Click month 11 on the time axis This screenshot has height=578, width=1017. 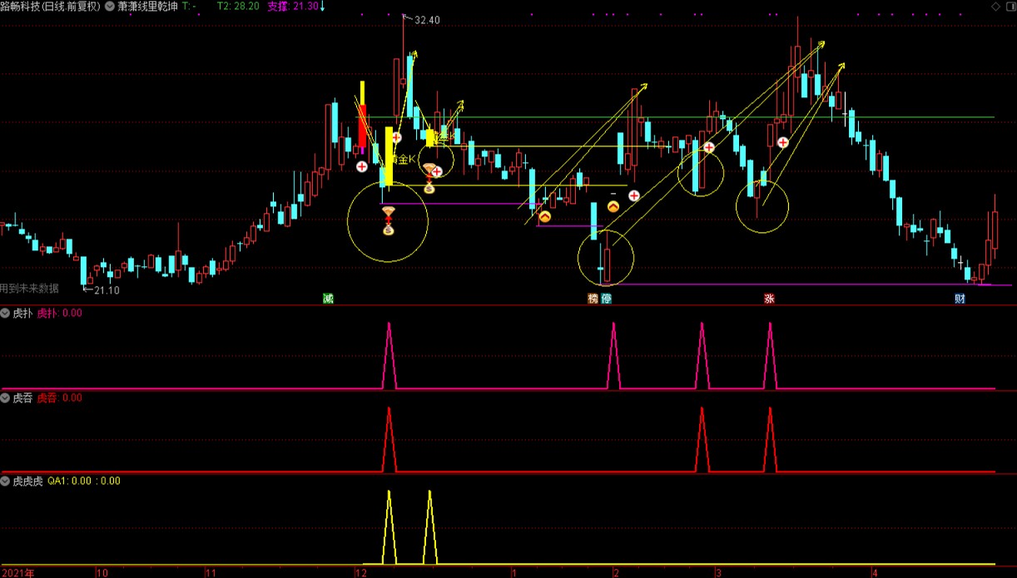211,572
